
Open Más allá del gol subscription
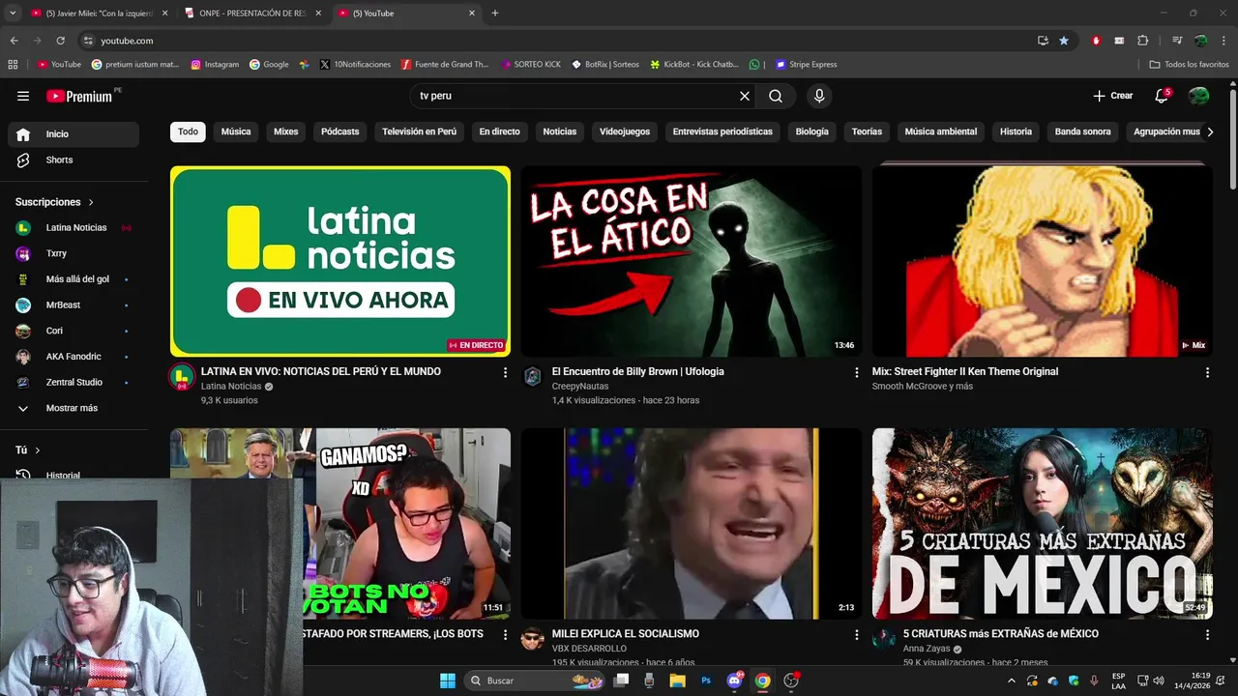pos(74,279)
